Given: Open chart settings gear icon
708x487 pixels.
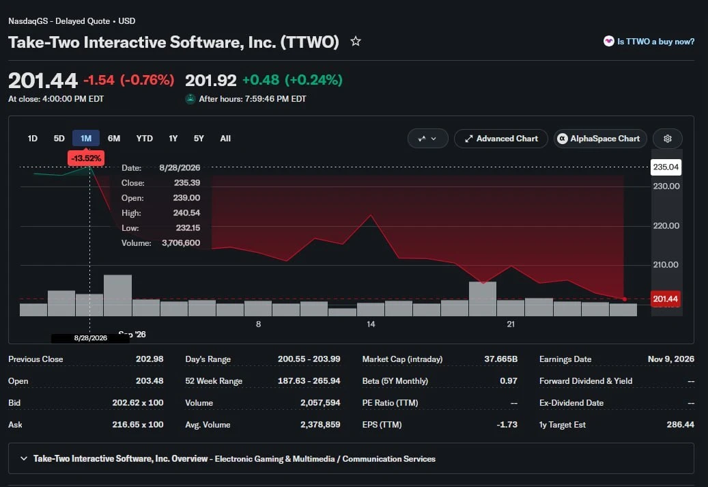Looking at the screenshot, I should click(x=667, y=139).
